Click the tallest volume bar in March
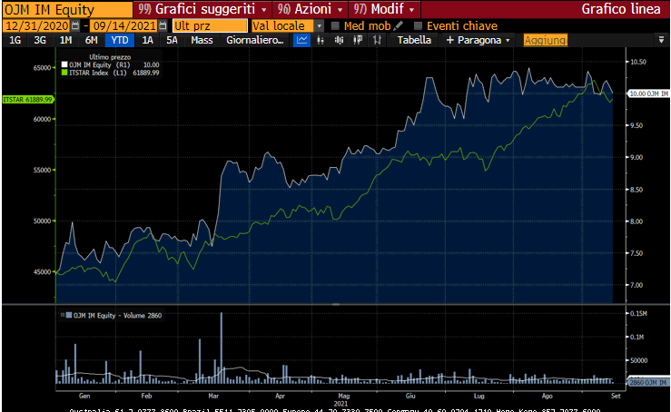This screenshot has height=412, width=671. coord(222,348)
